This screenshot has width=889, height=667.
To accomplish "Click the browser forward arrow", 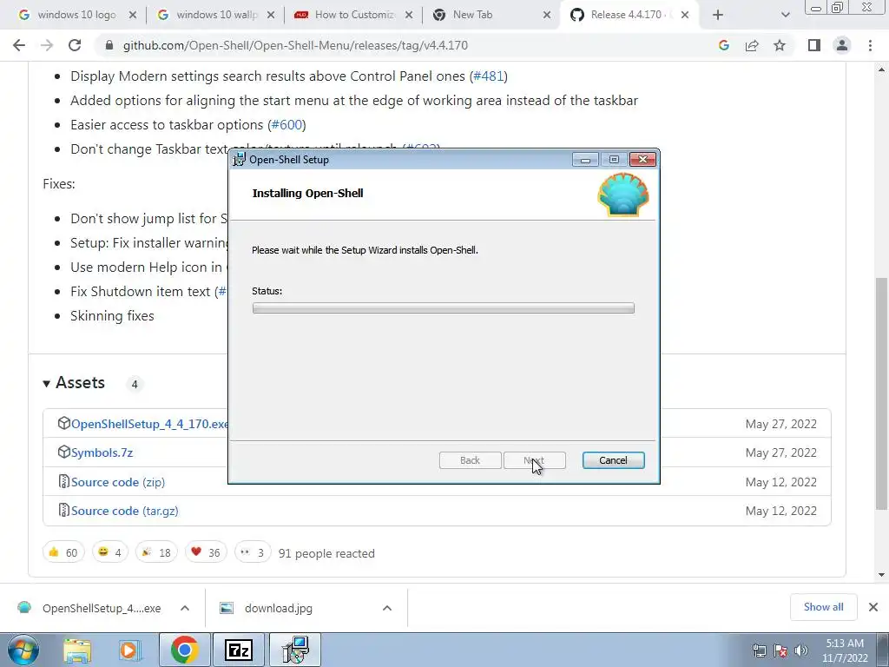I will (47, 45).
